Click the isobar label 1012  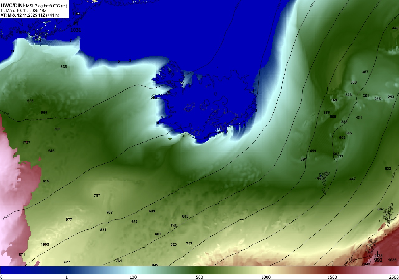pyautogui.click(x=376, y=5)
